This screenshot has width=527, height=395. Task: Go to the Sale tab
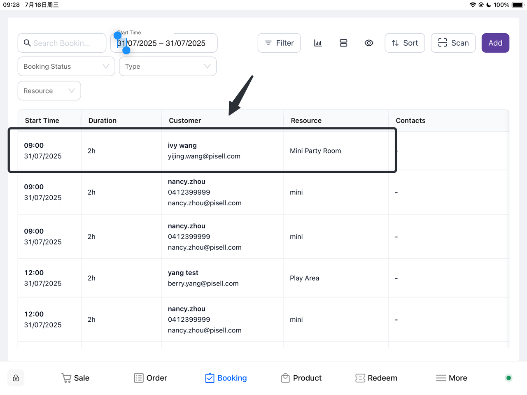point(75,378)
